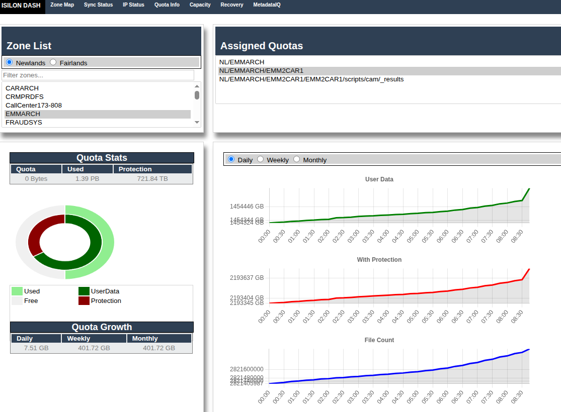Click the Filter zones input field
This screenshot has height=412, width=561.
(98, 75)
